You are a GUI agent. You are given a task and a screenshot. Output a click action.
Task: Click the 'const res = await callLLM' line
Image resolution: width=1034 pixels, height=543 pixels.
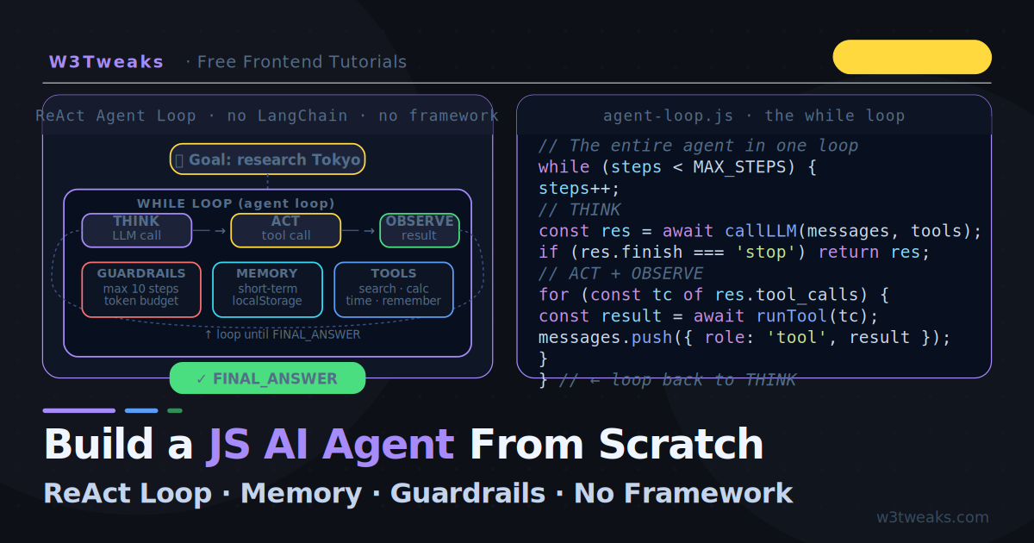pos(760,231)
